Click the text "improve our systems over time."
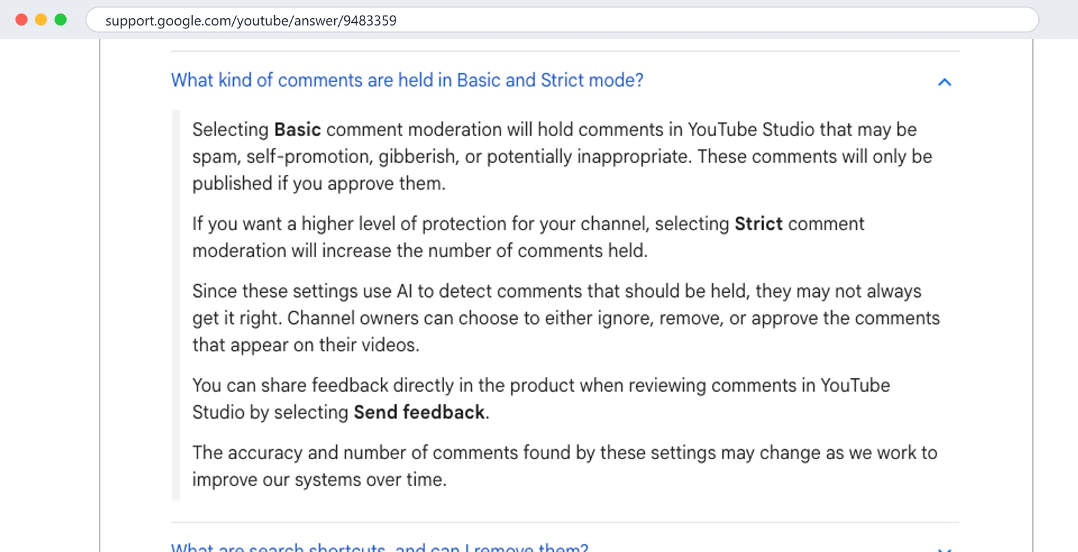This screenshot has width=1078, height=552. pos(319,479)
